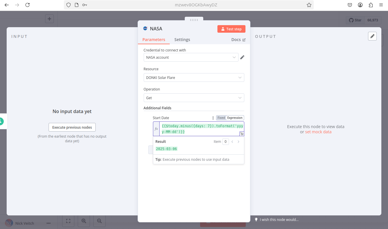
Task: Open browser extensions menu
Action: point(371,5)
